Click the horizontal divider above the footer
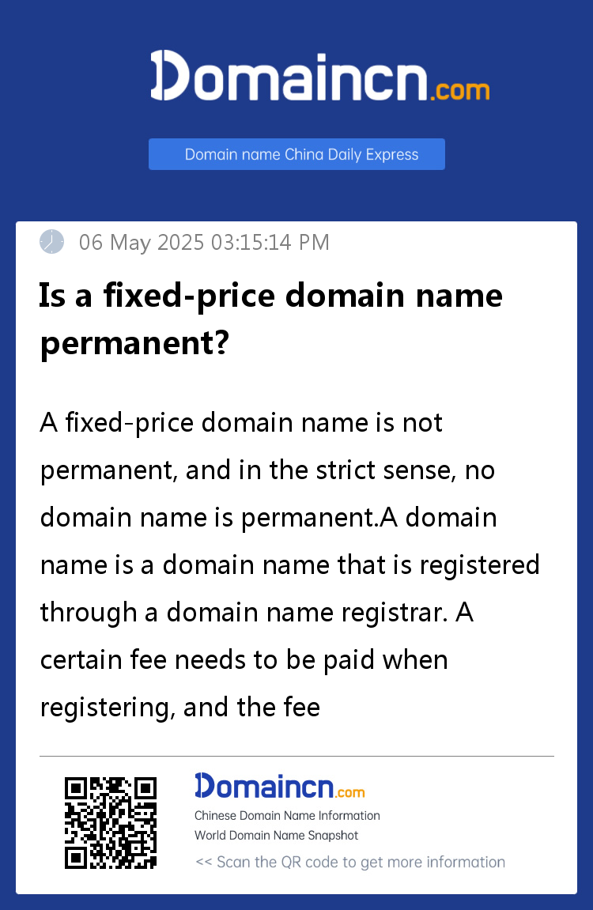This screenshot has width=593, height=910. point(296,756)
